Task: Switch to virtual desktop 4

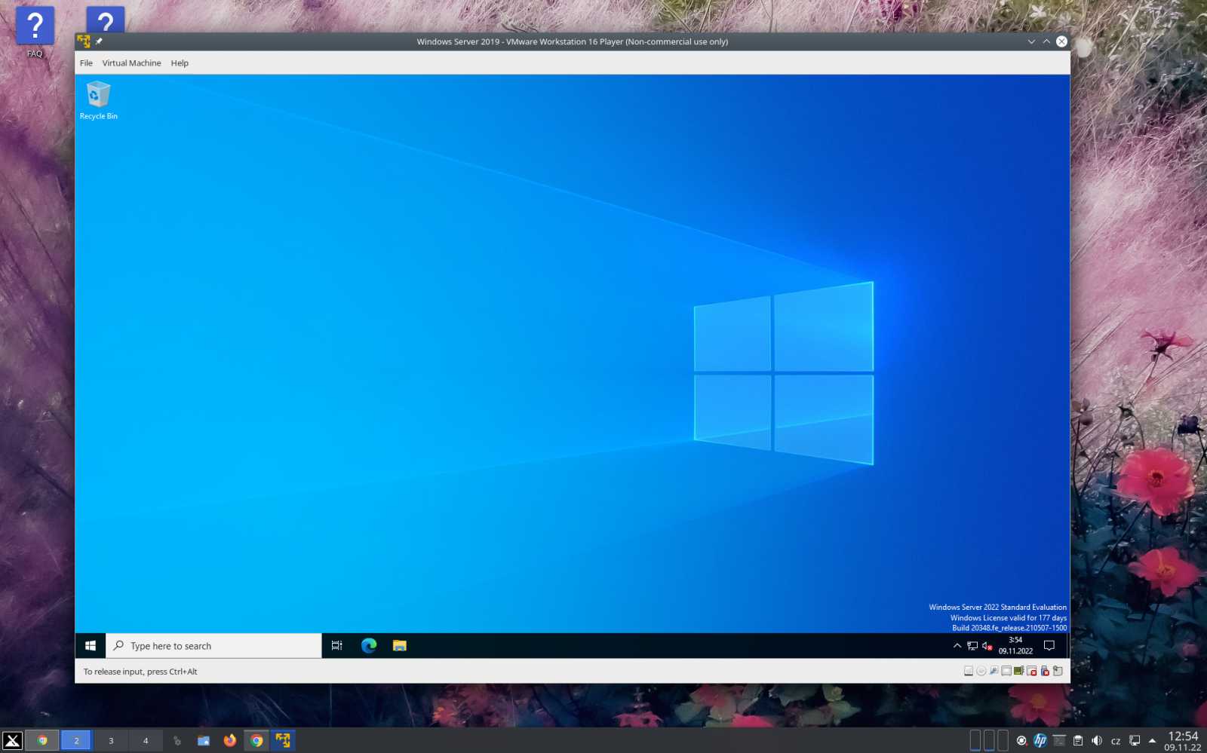Action: pyautogui.click(x=146, y=740)
